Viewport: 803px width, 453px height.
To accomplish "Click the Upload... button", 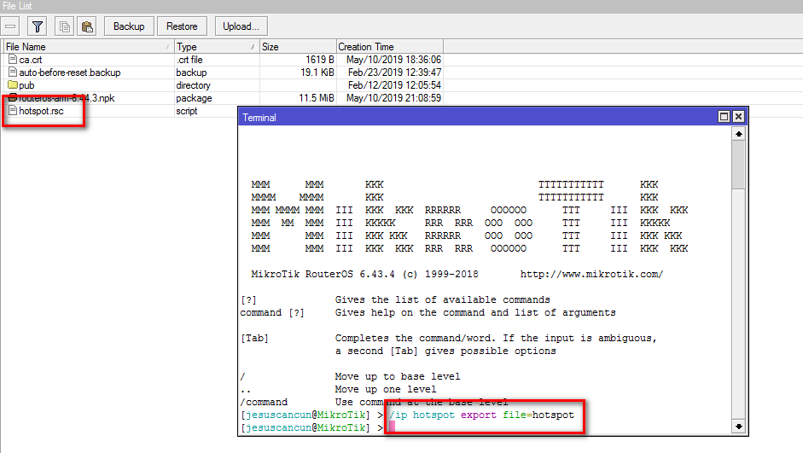I will [241, 26].
